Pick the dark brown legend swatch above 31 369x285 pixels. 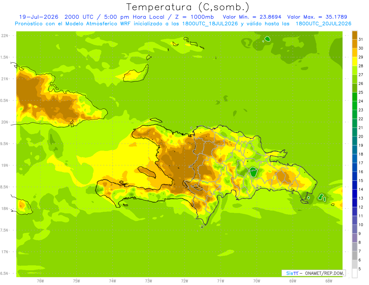(355, 35)
